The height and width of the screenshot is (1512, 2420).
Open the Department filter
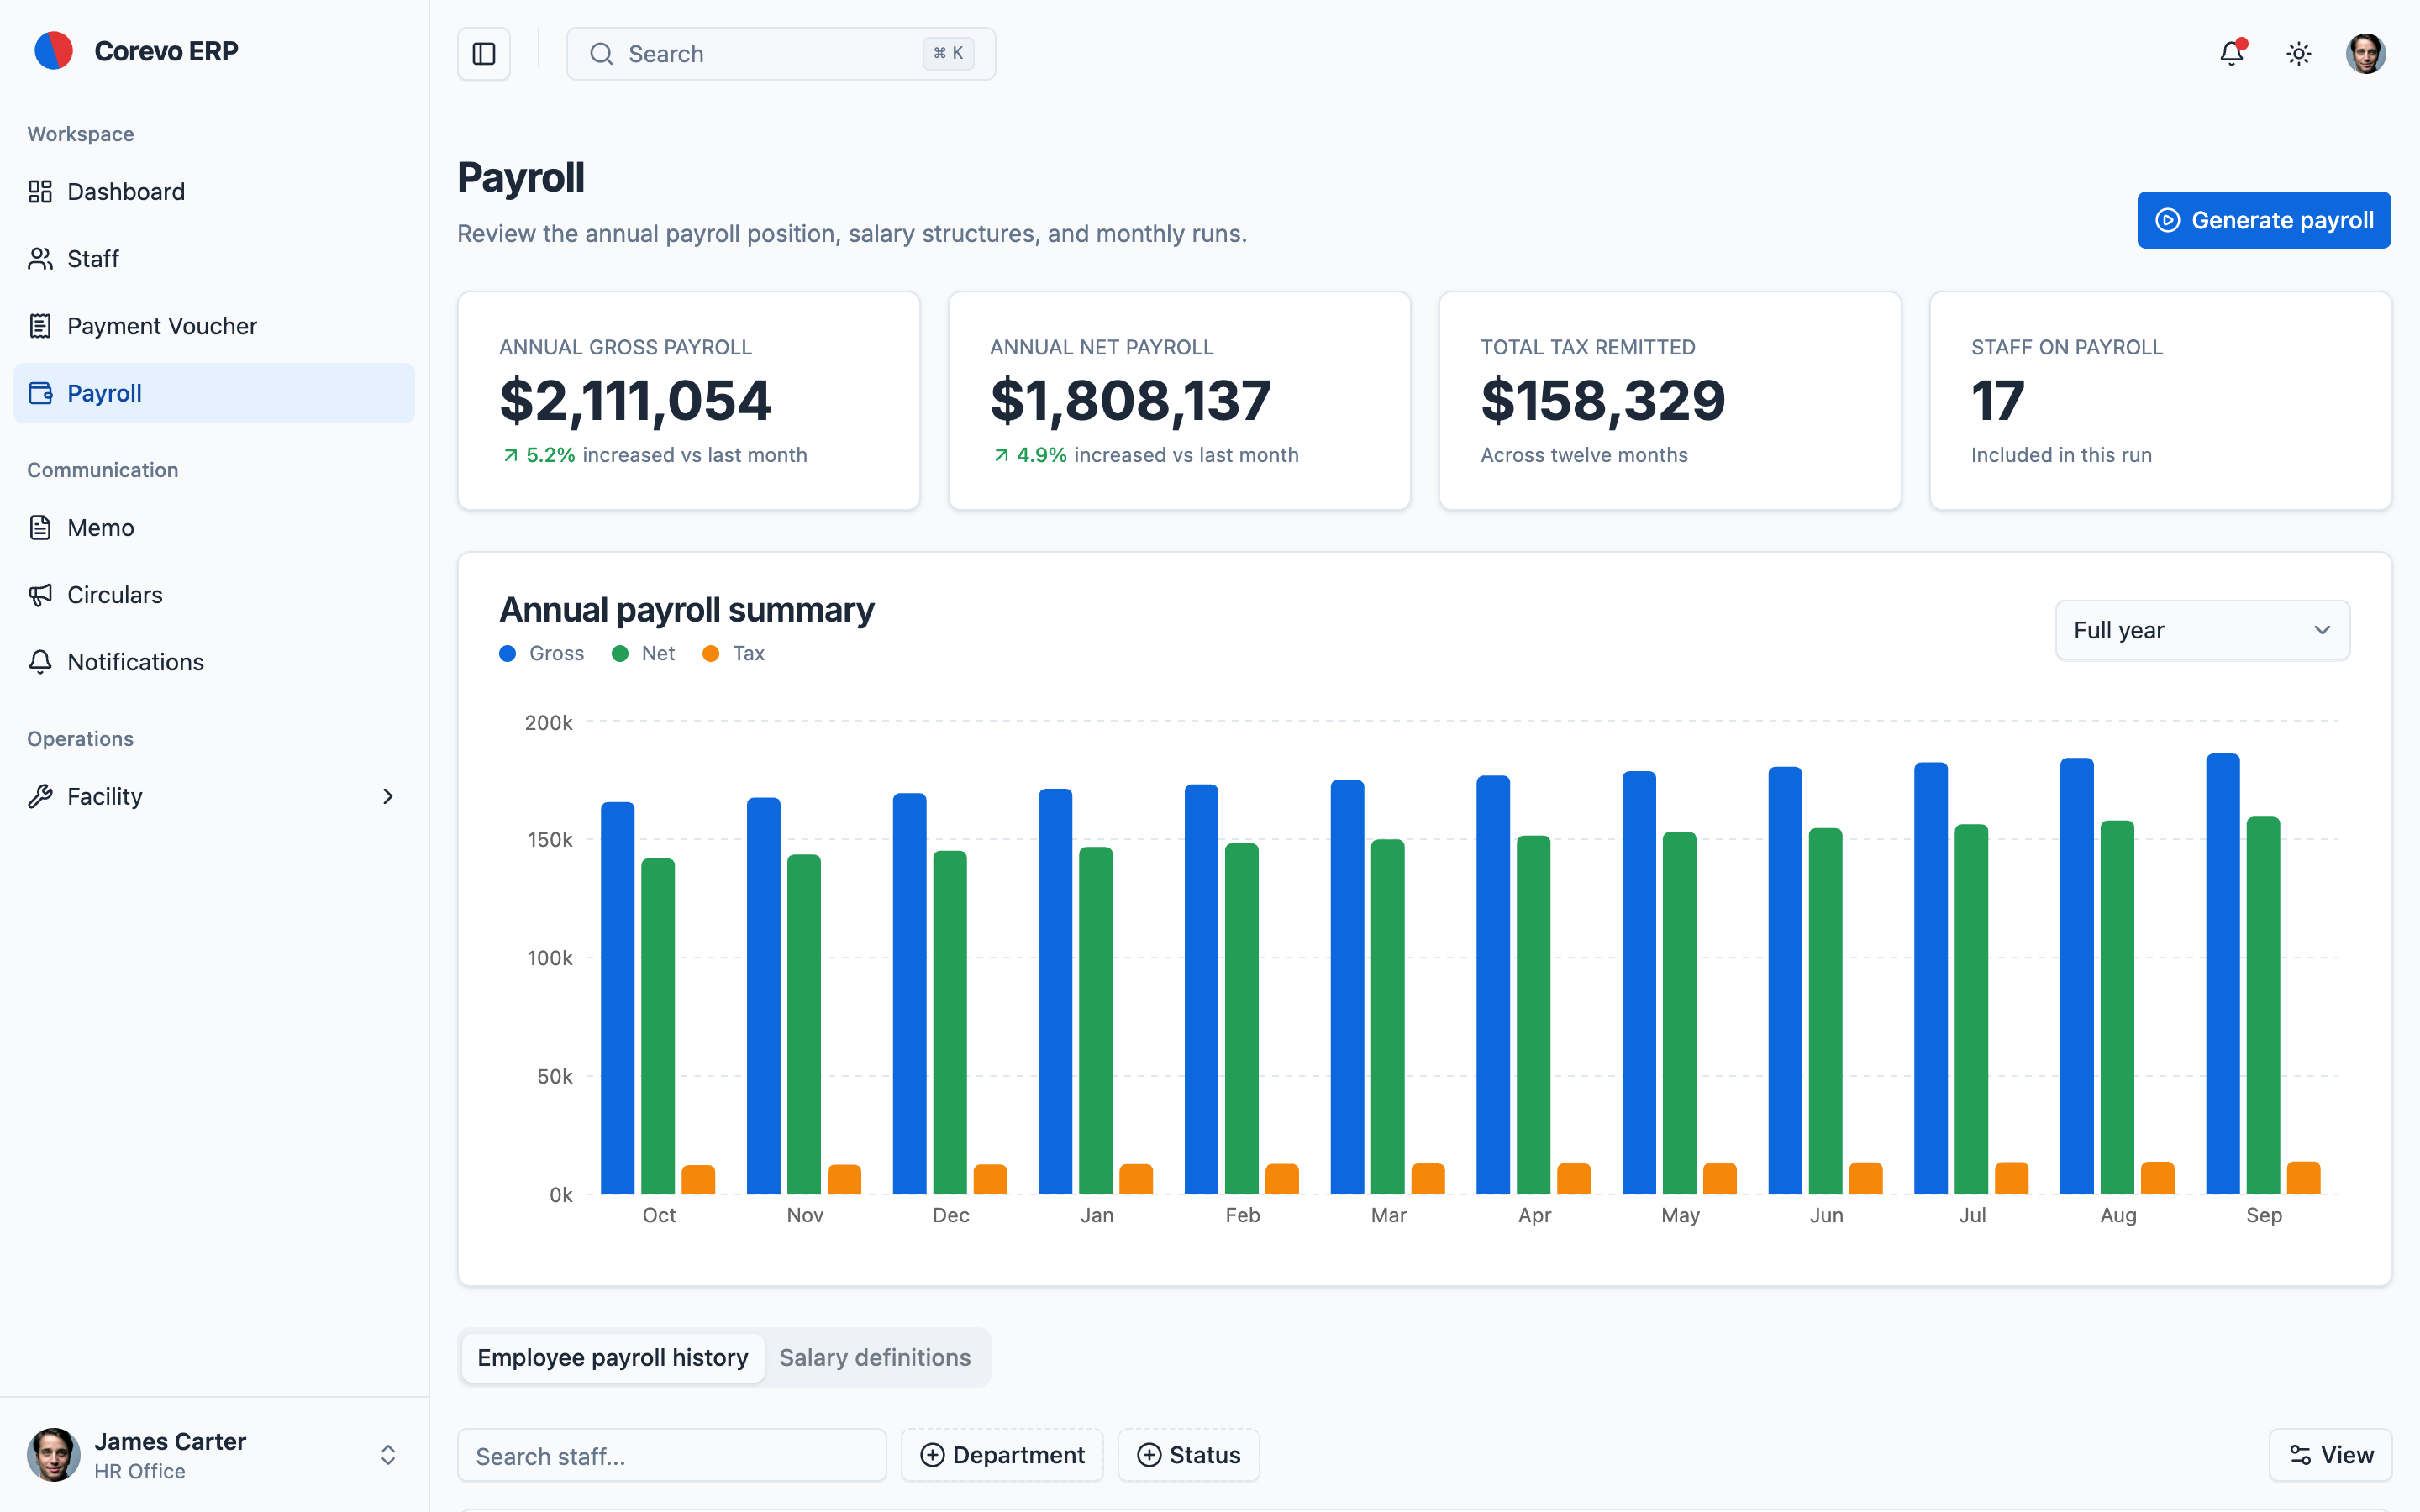(x=1002, y=1455)
